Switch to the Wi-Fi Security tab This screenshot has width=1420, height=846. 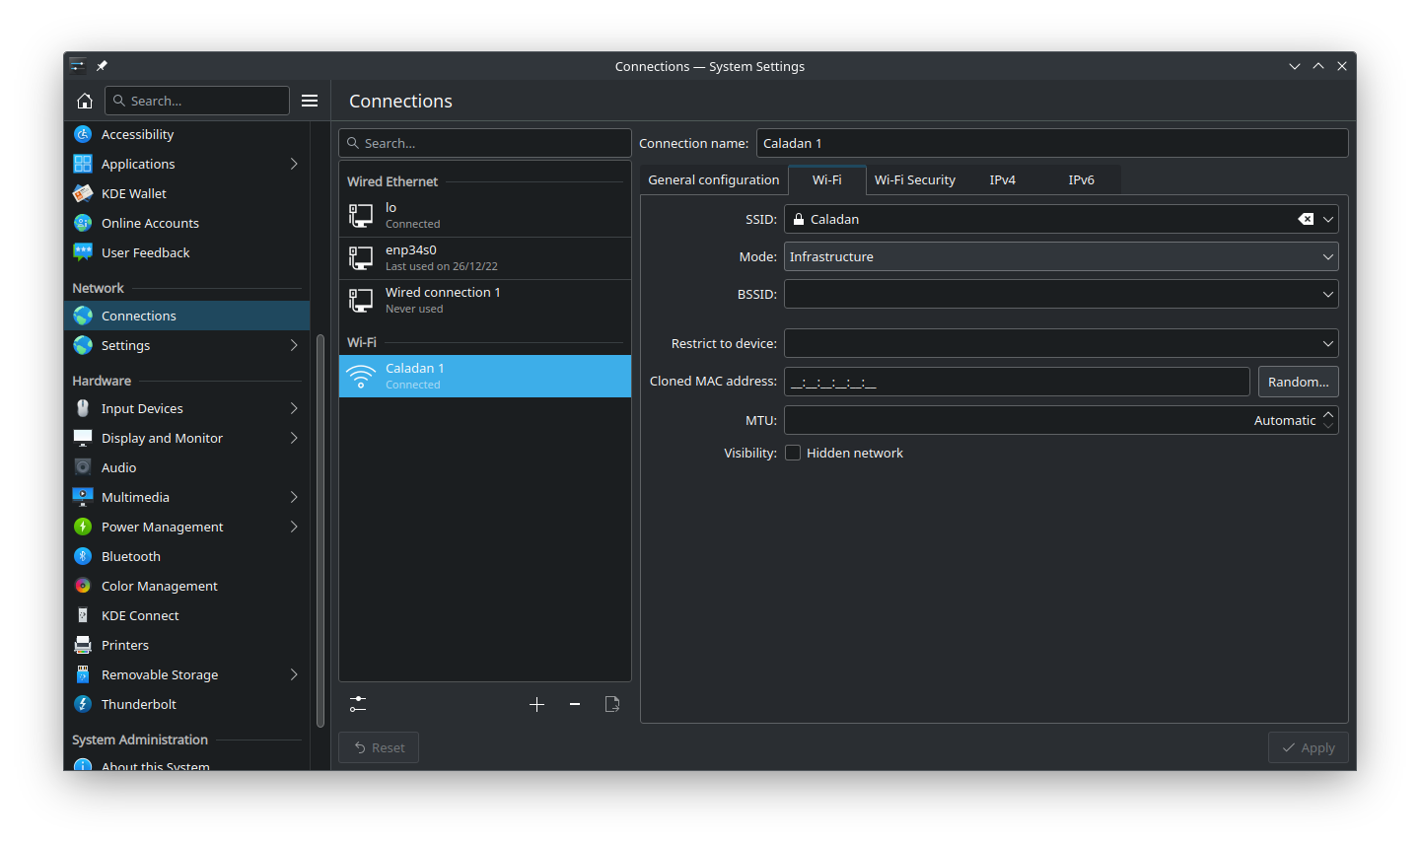[x=914, y=179]
